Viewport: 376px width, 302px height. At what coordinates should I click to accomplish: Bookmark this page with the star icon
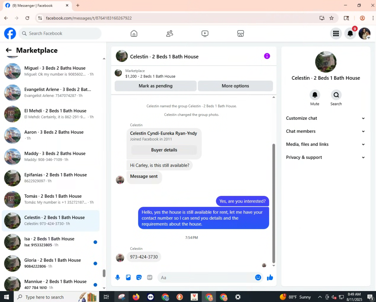332,18
